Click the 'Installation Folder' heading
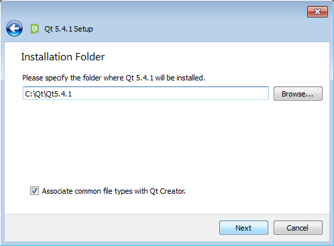This screenshot has height=246, width=334. click(x=63, y=57)
